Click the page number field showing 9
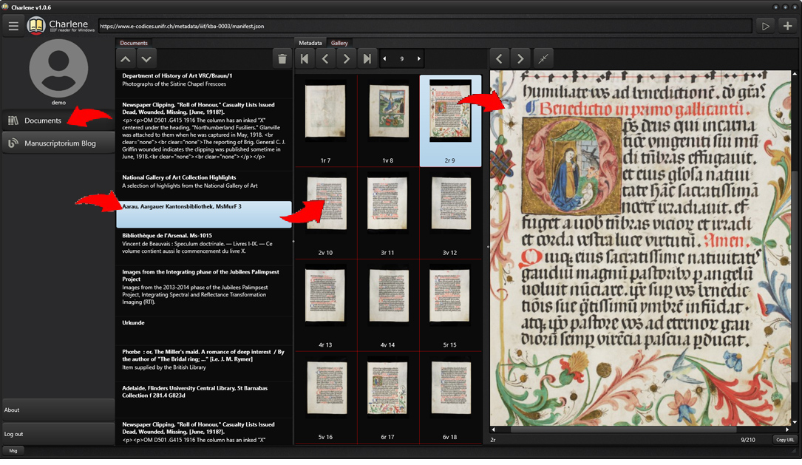 (x=401, y=59)
